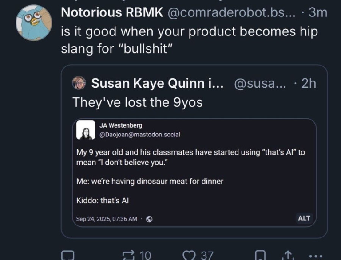The width and height of the screenshot is (341, 260).
Task: Open Susan Kaye Quinn's profile name
Action: point(154,83)
